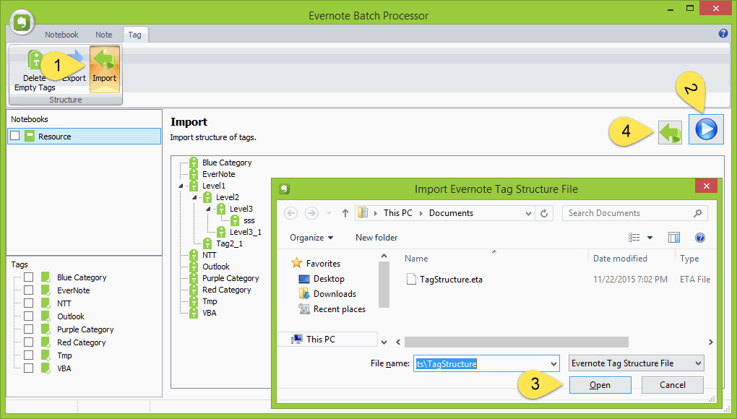Screen dimensions: 737x419
Task: Check the Outlook tag checkbox
Action: [x=29, y=316]
